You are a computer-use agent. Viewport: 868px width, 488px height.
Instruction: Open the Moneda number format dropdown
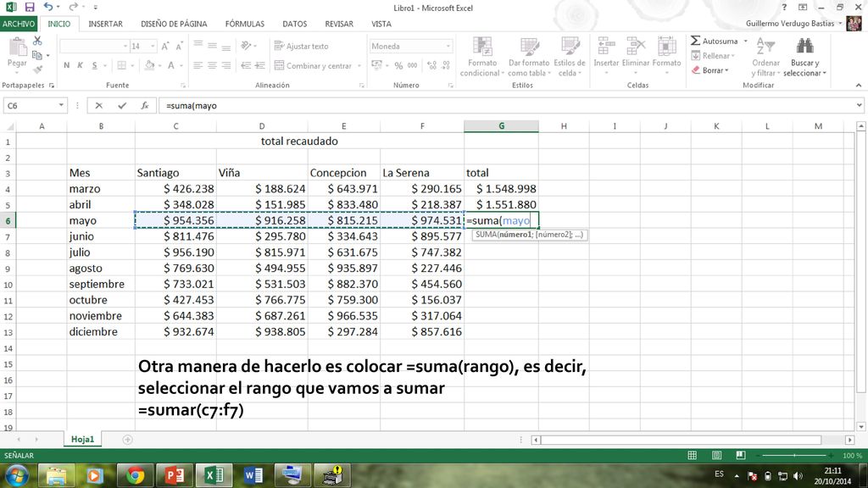[x=448, y=46]
